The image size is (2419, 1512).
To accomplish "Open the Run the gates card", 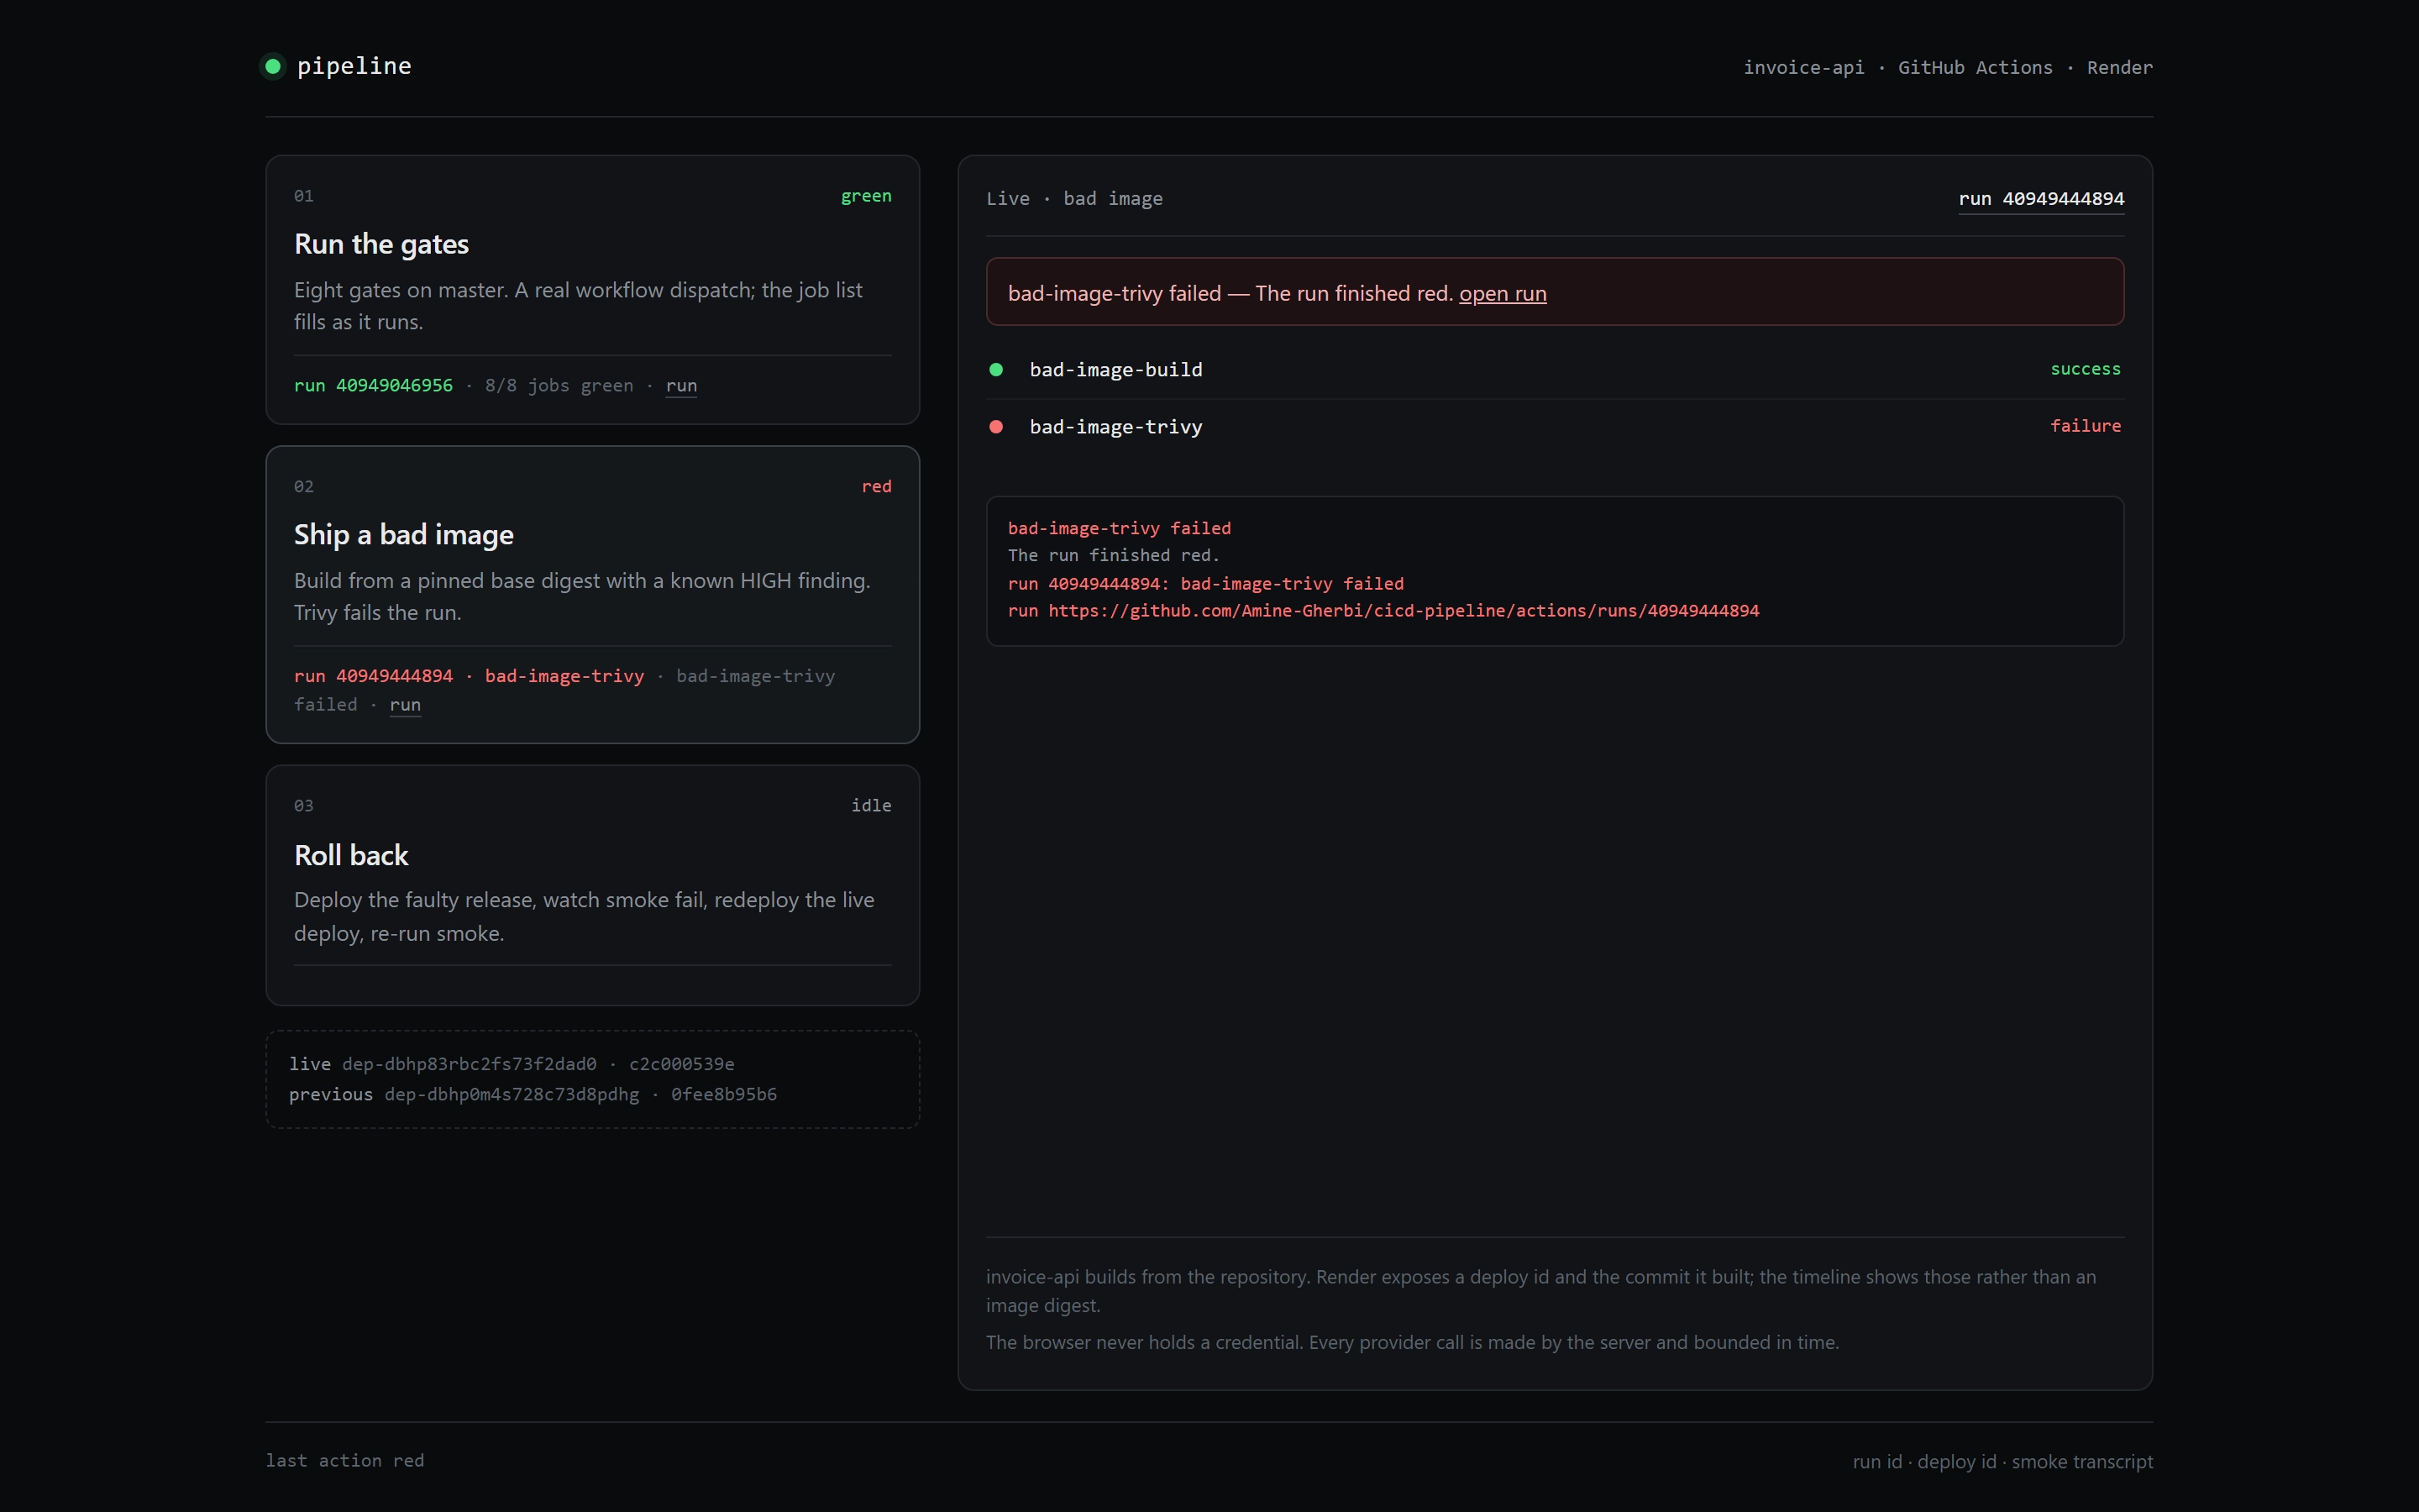I will 592,289.
